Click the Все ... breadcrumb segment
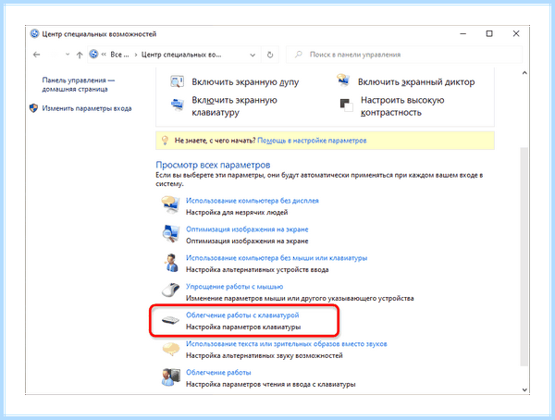This screenshot has height=420, width=555. [119, 55]
